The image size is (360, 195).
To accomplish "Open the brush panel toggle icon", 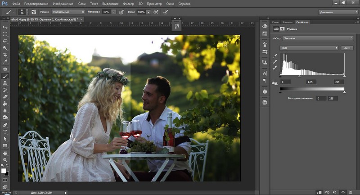I will (35, 12).
